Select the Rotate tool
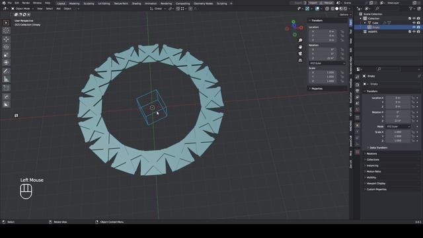 click(6, 47)
